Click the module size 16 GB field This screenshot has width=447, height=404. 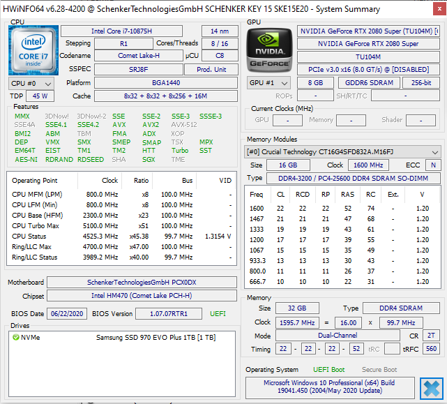click(x=288, y=165)
